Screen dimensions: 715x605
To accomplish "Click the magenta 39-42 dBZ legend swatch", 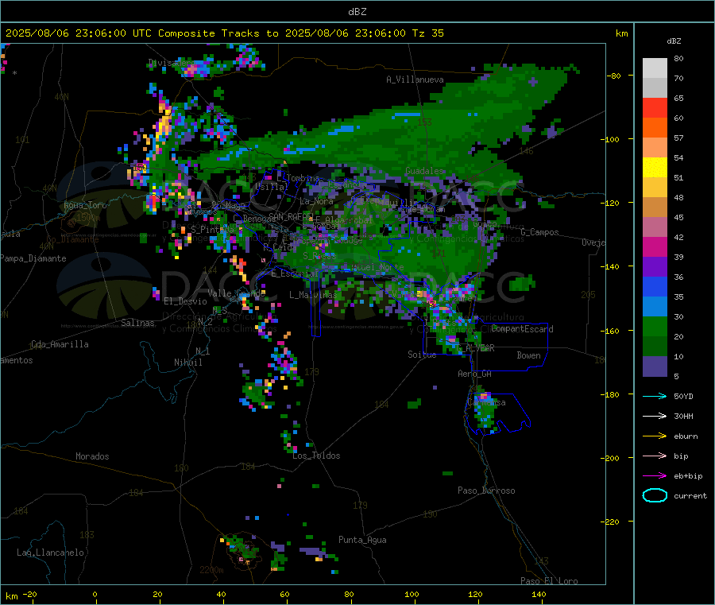I will pyautogui.click(x=655, y=246).
